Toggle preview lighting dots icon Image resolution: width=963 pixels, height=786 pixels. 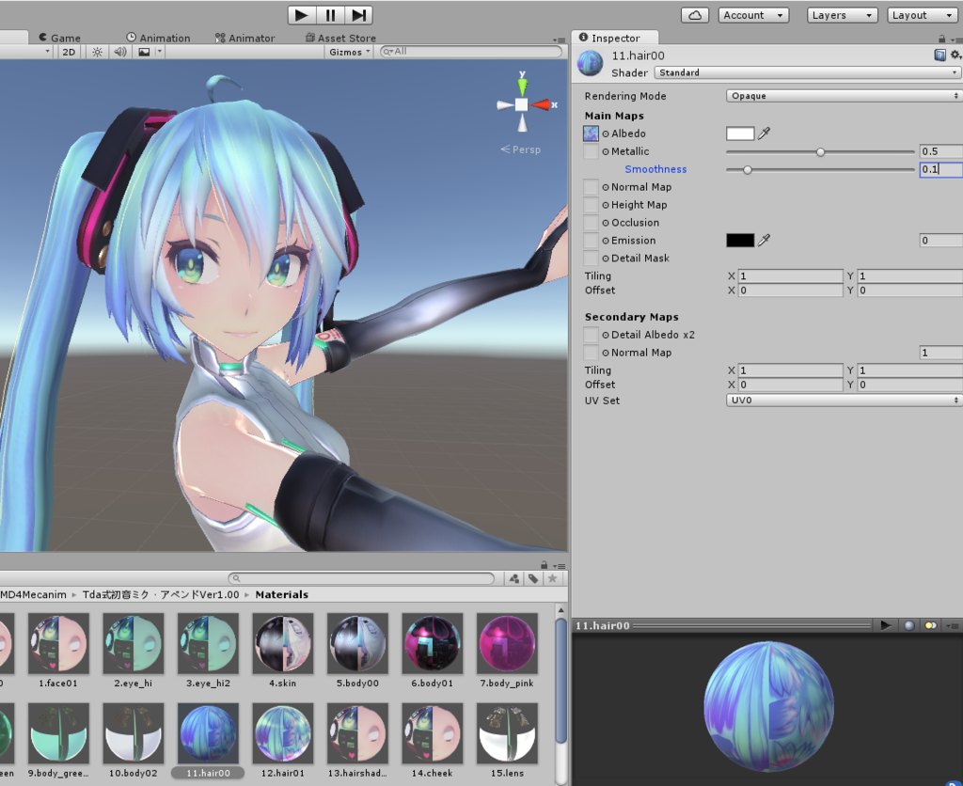(x=930, y=625)
